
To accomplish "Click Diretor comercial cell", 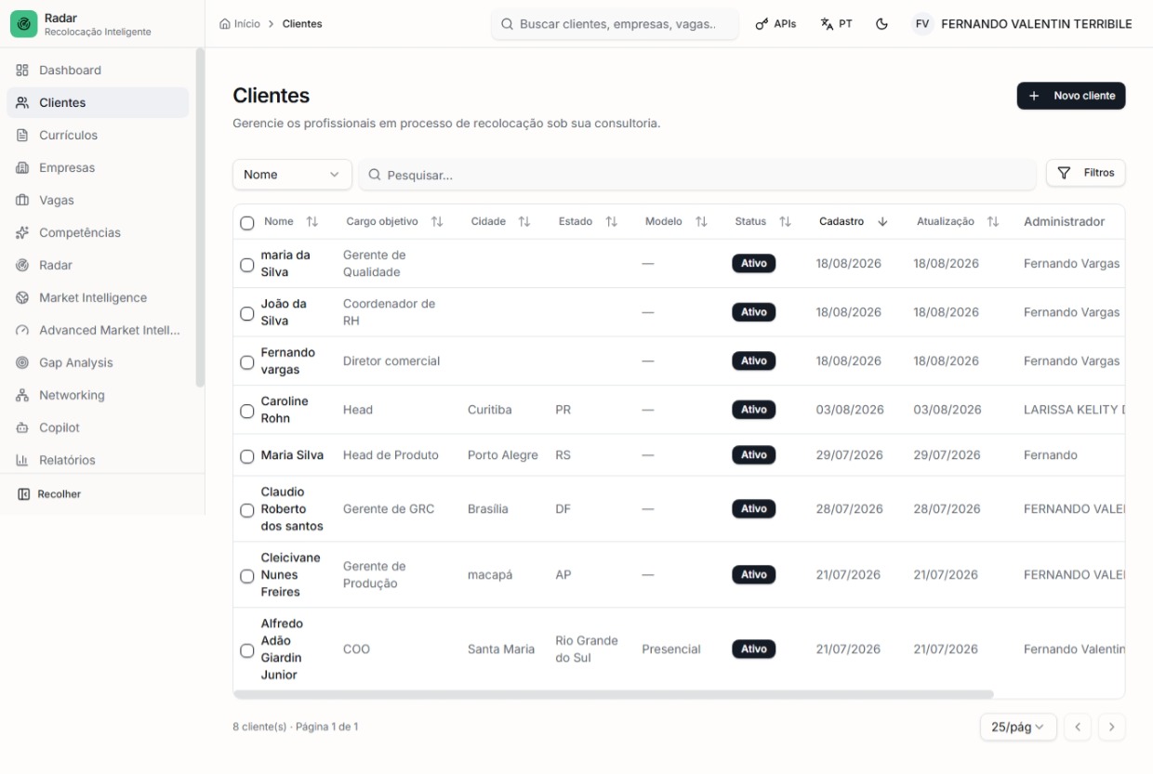I will point(391,361).
